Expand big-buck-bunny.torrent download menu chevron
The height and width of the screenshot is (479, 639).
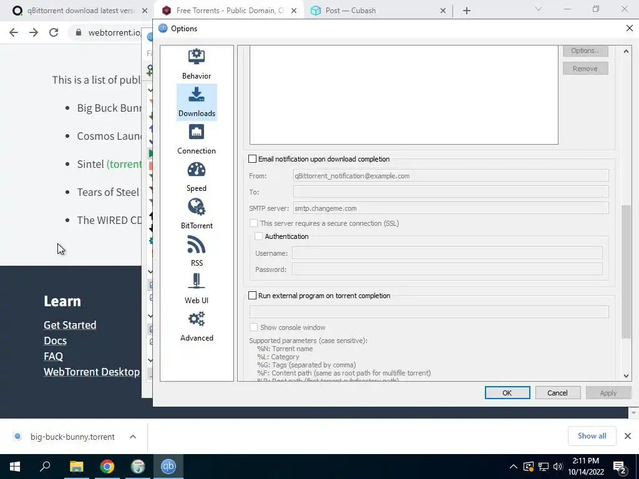(133, 437)
